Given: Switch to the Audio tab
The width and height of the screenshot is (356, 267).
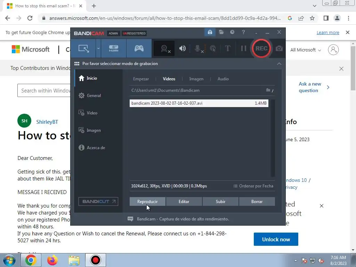Looking at the screenshot, I should point(223,79).
